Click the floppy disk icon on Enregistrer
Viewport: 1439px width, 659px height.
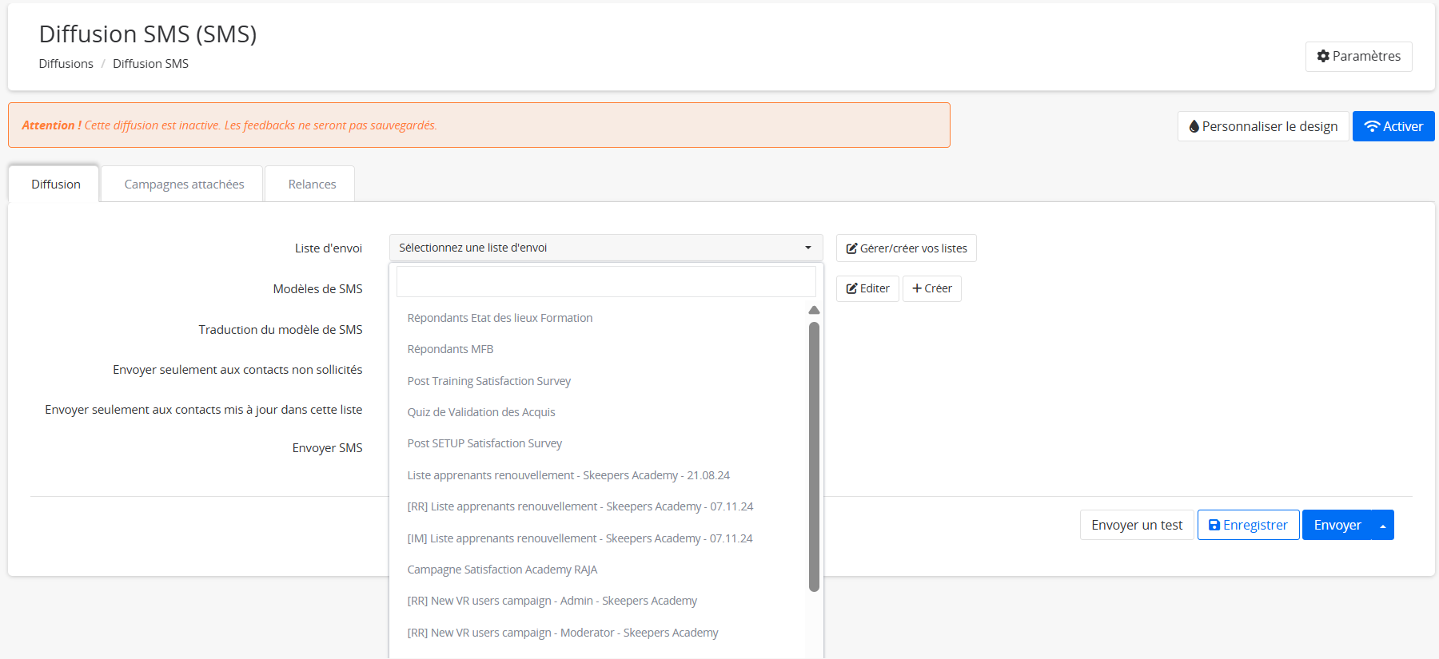[x=1214, y=525]
